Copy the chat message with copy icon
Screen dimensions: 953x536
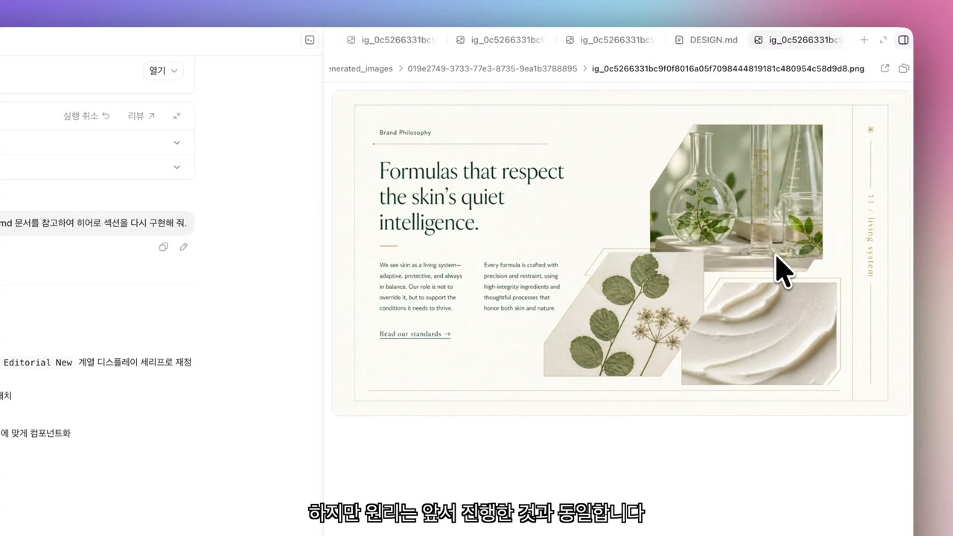point(164,247)
